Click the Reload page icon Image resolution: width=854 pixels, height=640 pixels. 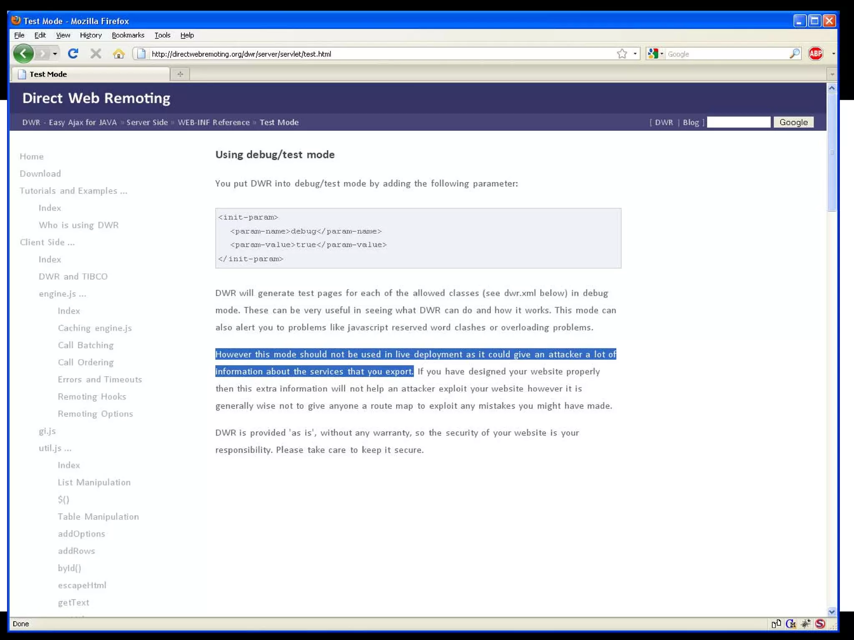(73, 54)
